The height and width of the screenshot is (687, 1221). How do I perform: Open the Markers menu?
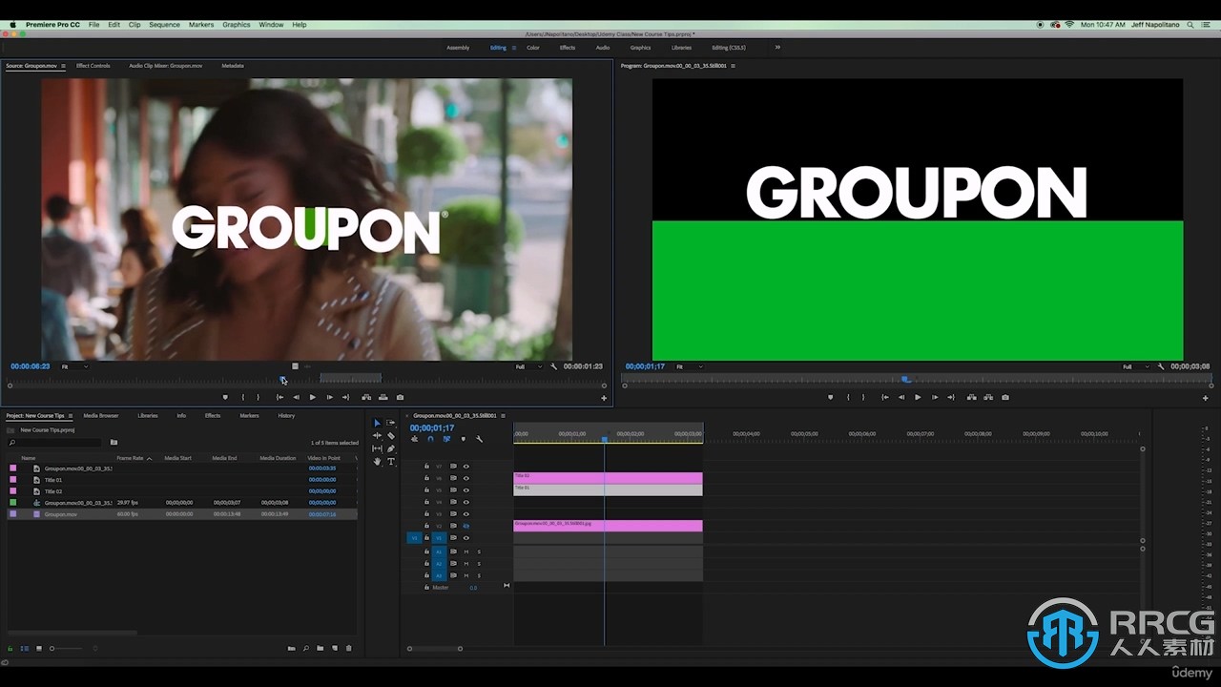click(x=201, y=25)
